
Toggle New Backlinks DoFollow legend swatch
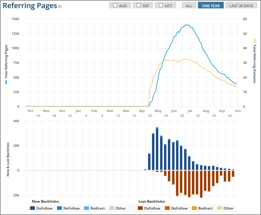pos(32,208)
